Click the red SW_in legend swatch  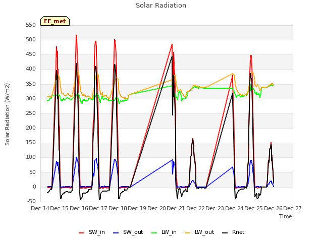pyautogui.click(x=82, y=233)
